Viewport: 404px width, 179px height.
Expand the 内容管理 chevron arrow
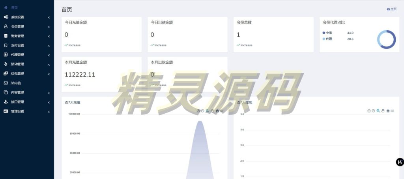tap(49, 93)
